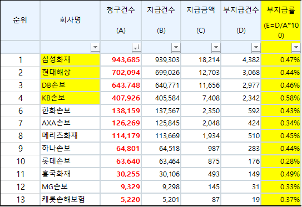Select the 부지급건수 (D) header cell
The image size is (302, 207).
(241, 20)
